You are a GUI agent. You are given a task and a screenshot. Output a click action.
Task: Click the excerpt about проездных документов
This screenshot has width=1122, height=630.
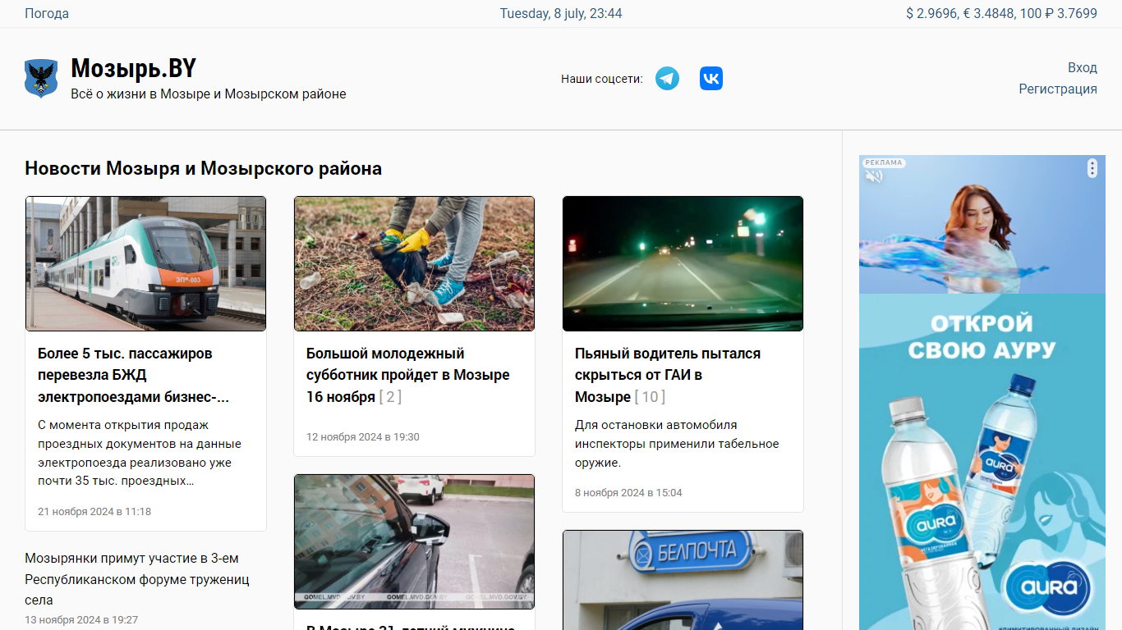(x=140, y=453)
